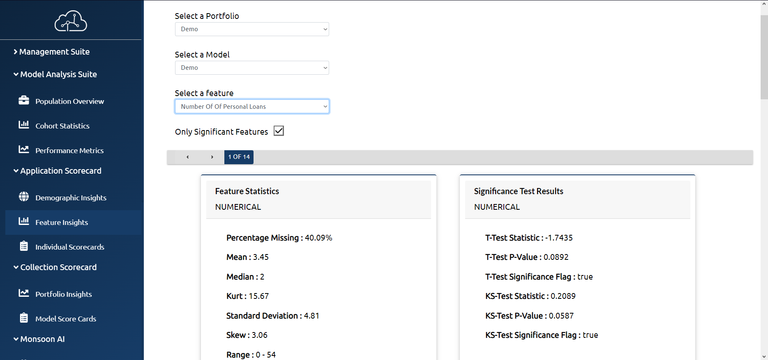Collapse Application Scorecard section

coord(58,171)
